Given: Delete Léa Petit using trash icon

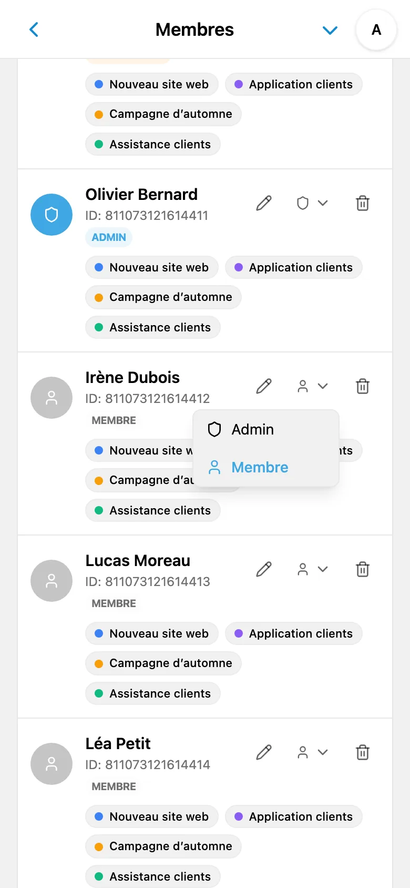Looking at the screenshot, I should pos(363,752).
